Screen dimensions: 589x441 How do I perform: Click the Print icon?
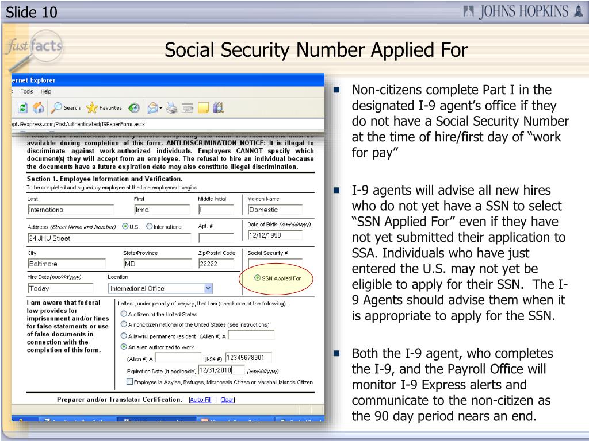171,108
